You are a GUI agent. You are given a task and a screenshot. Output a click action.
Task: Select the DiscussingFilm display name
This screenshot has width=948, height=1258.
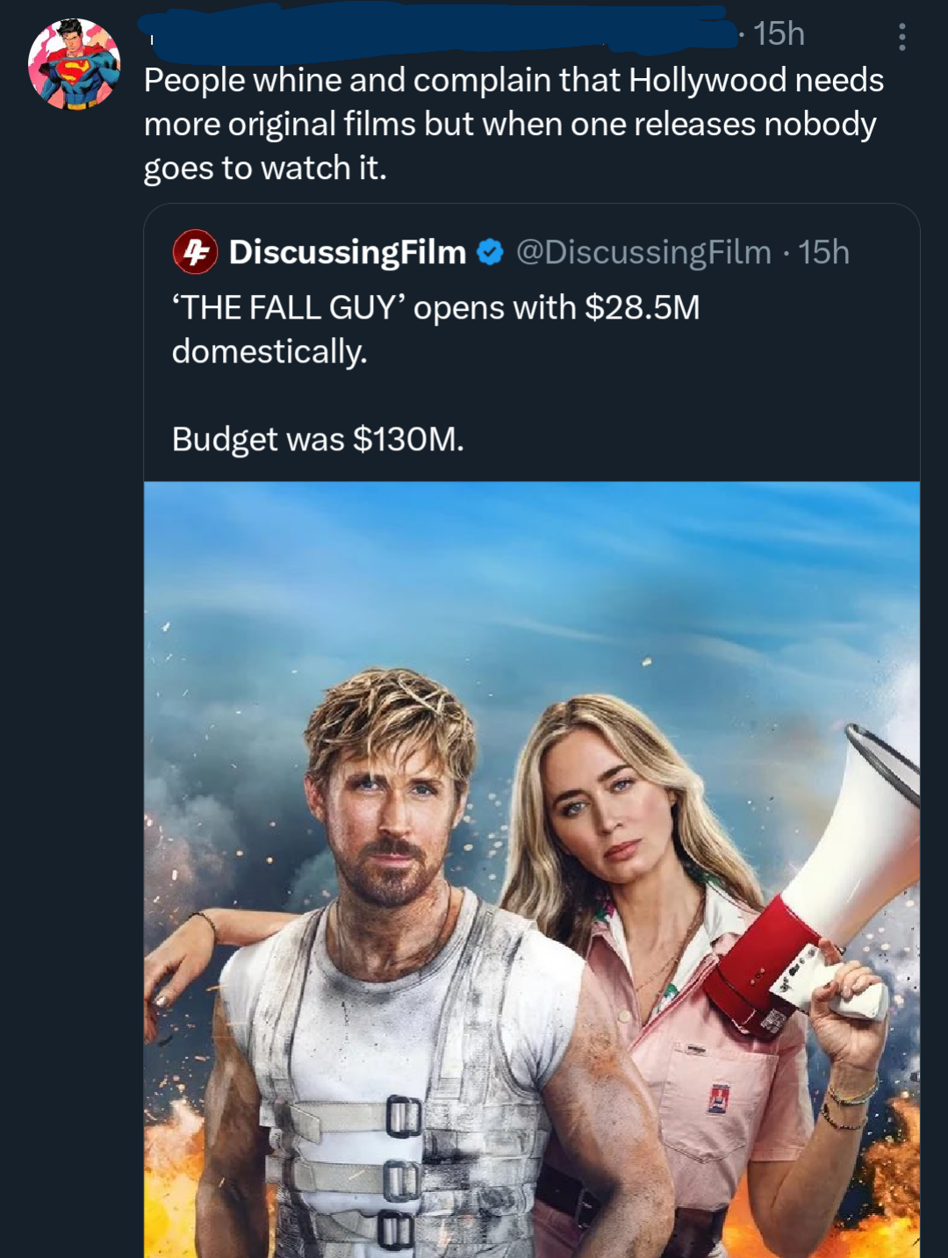point(346,253)
